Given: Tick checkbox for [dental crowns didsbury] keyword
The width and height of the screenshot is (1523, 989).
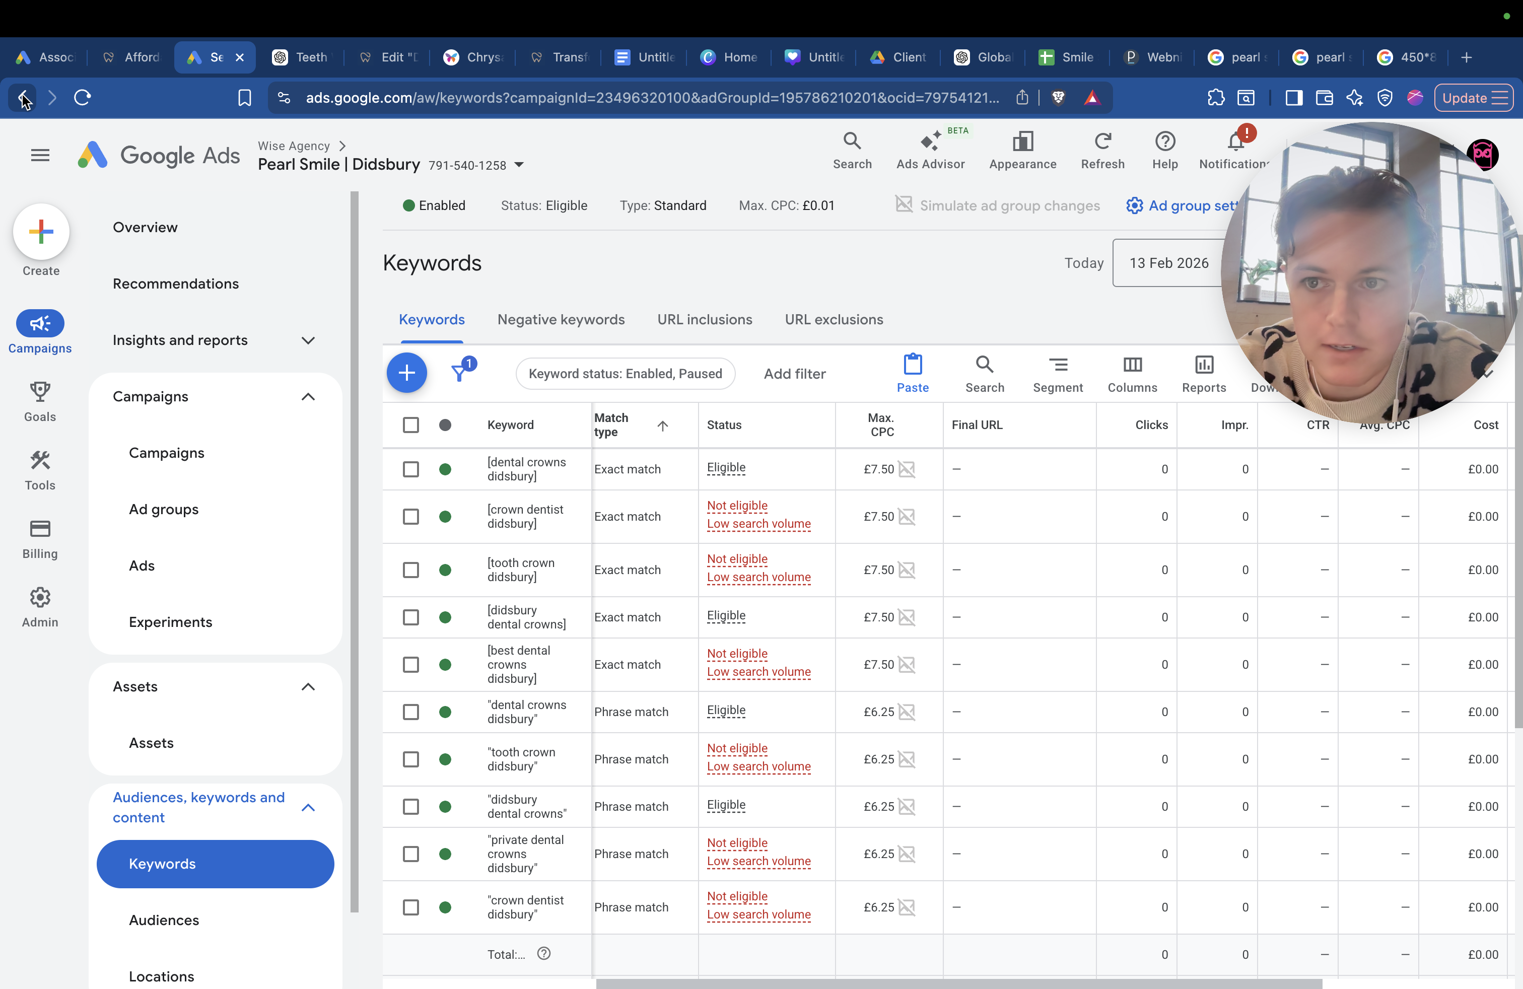Looking at the screenshot, I should (411, 469).
